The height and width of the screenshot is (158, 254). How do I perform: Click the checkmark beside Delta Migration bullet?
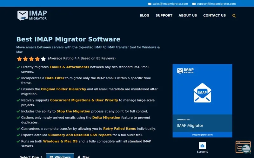tap(18, 118)
